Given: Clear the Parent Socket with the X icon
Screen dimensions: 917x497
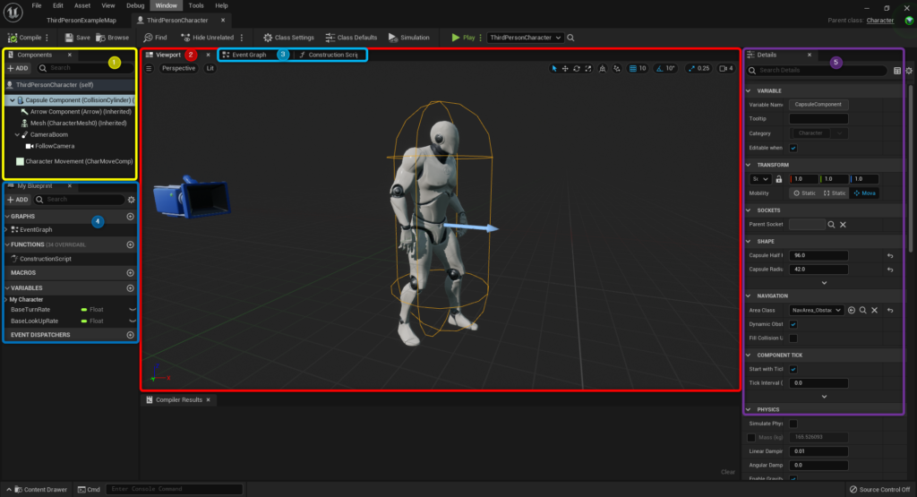Looking at the screenshot, I should pyautogui.click(x=843, y=225).
